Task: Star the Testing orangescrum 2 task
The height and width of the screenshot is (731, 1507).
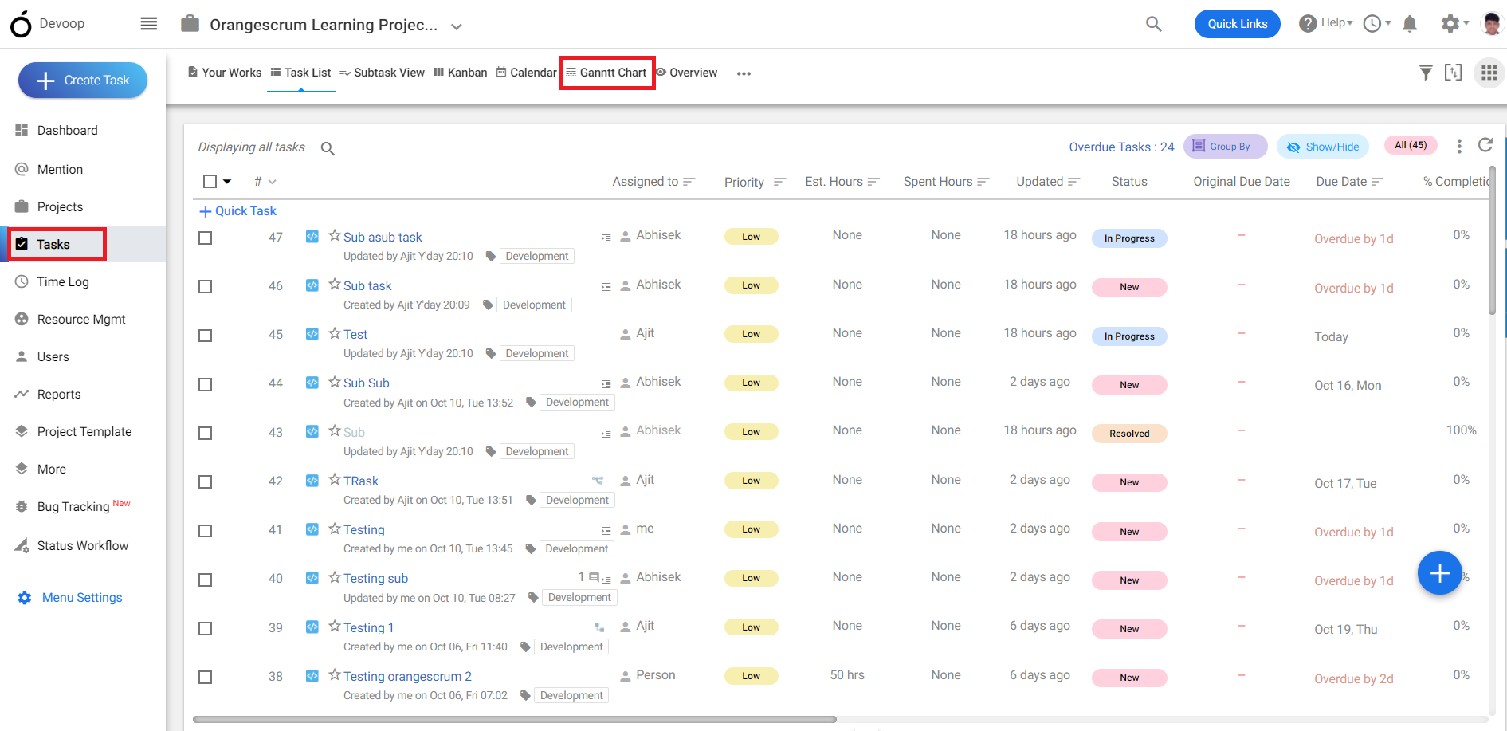Action: [335, 675]
